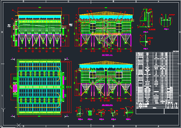The height and width of the screenshot is (128, 181).
Task: Pick section cut marker A below plan view
Action: pyautogui.click(x=13, y=116)
